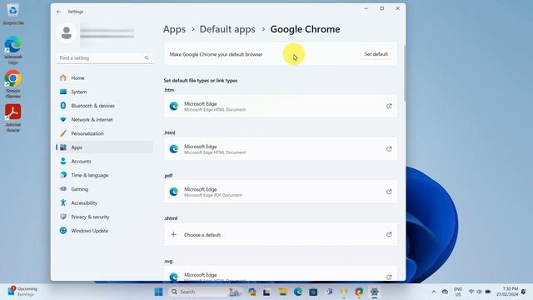
Task: Open Microsoft Edge from the taskbar
Action: pyautogui.click(x=298, y=292)
